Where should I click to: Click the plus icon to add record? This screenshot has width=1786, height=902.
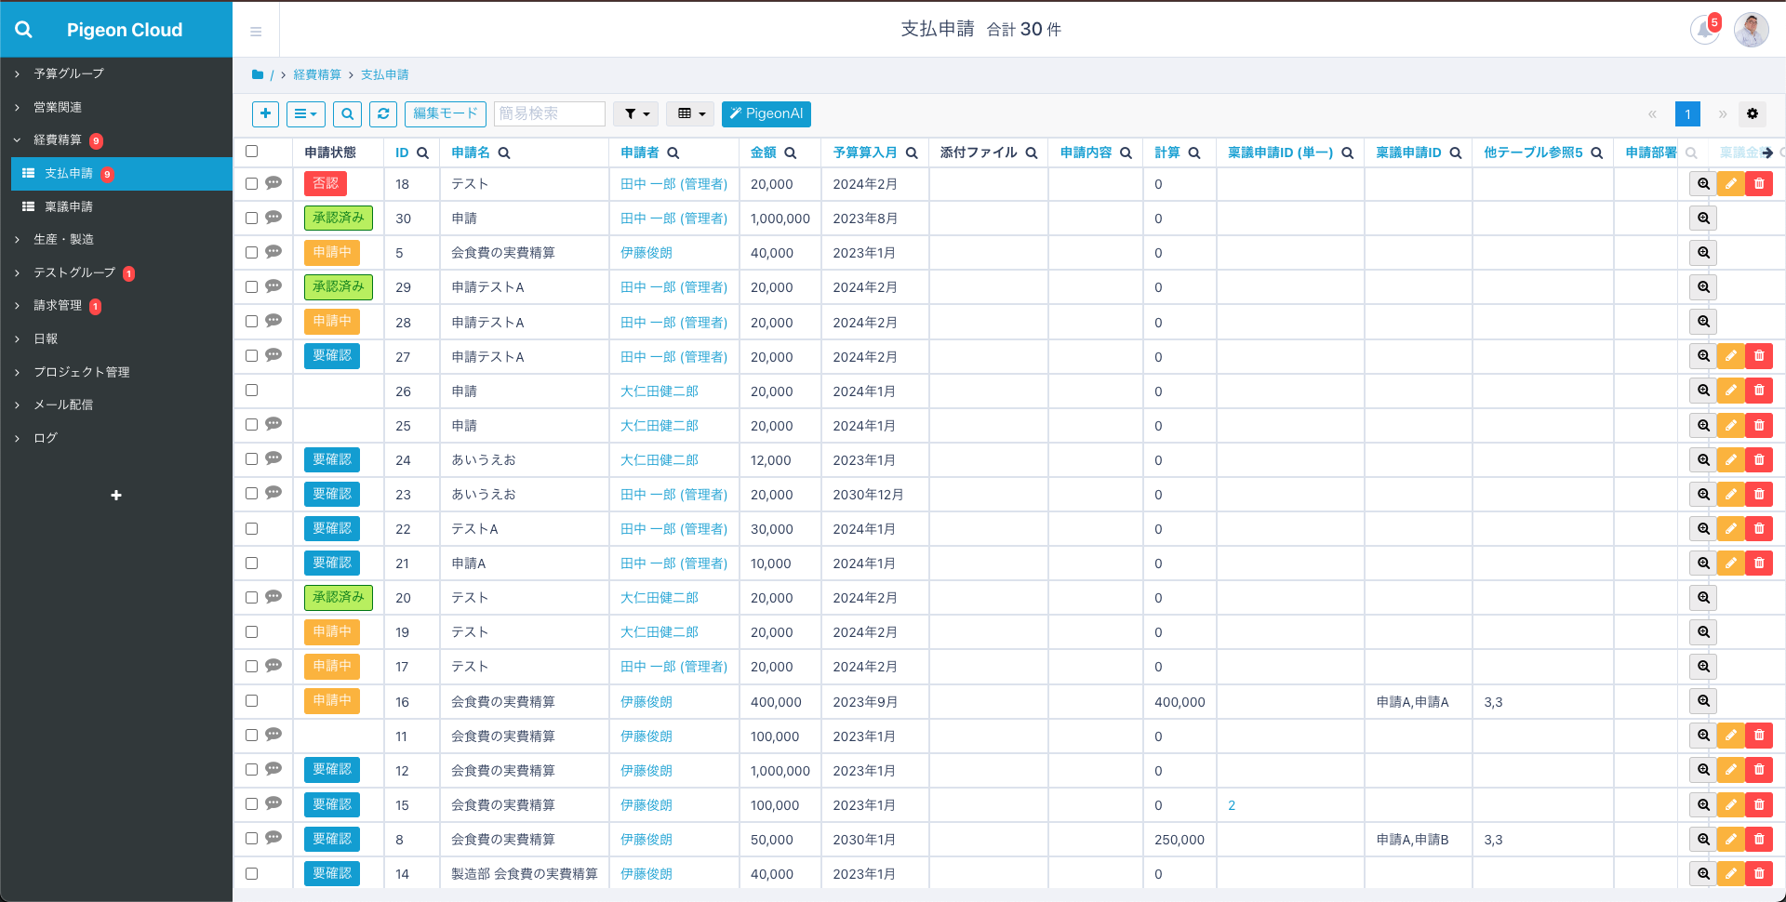[265, 113]
